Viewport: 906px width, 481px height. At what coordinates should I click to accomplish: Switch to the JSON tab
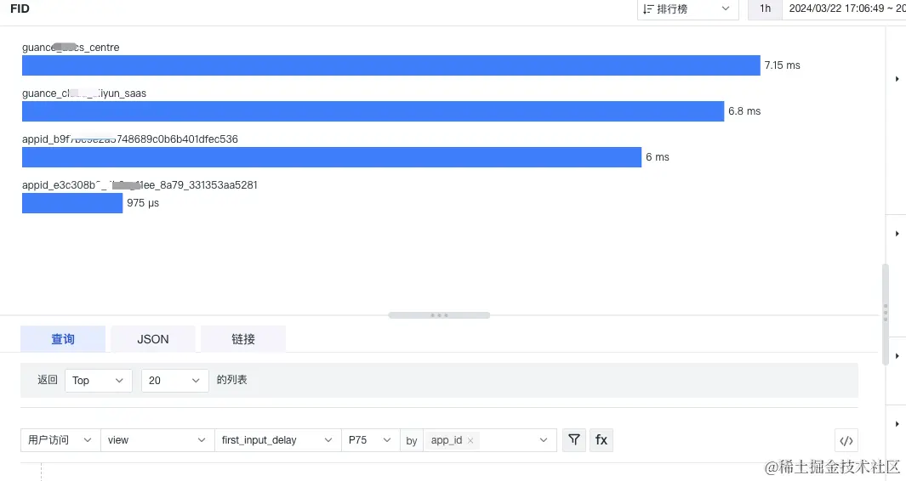[153, 339]
